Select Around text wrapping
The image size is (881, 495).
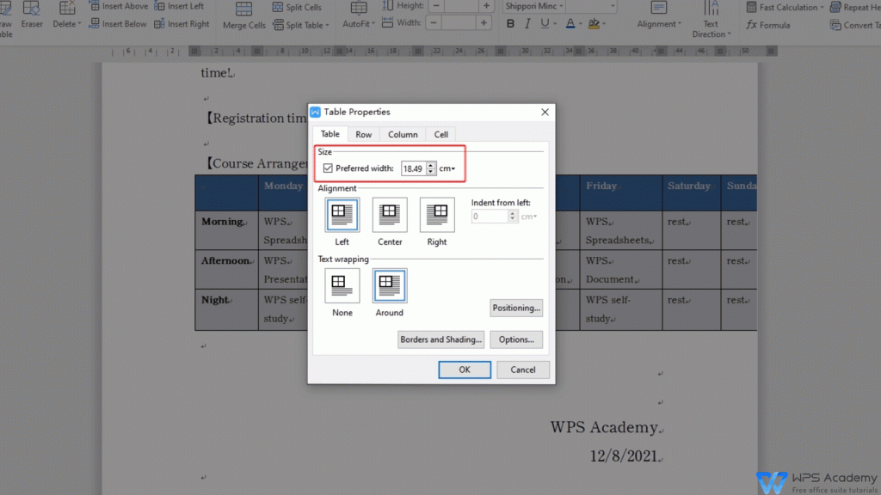point(390,285)
